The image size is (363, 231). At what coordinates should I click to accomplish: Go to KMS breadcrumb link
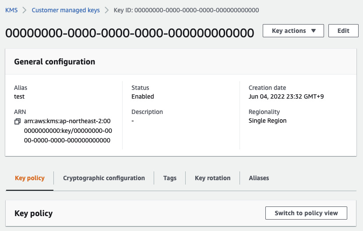click(11, 10)
